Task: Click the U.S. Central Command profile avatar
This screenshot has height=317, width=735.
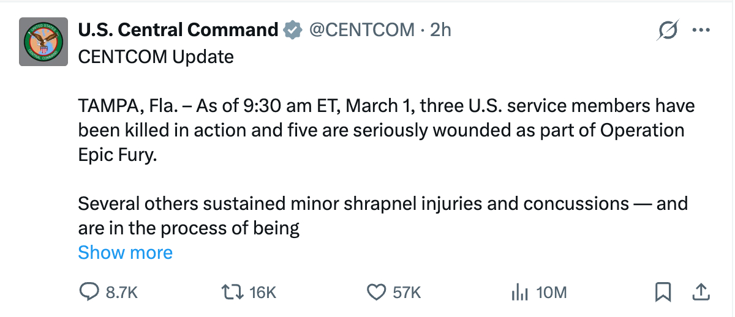Action: coord(43,42)
